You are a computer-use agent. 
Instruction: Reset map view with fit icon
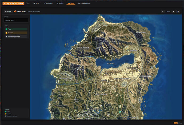click(x=178, y=11)
